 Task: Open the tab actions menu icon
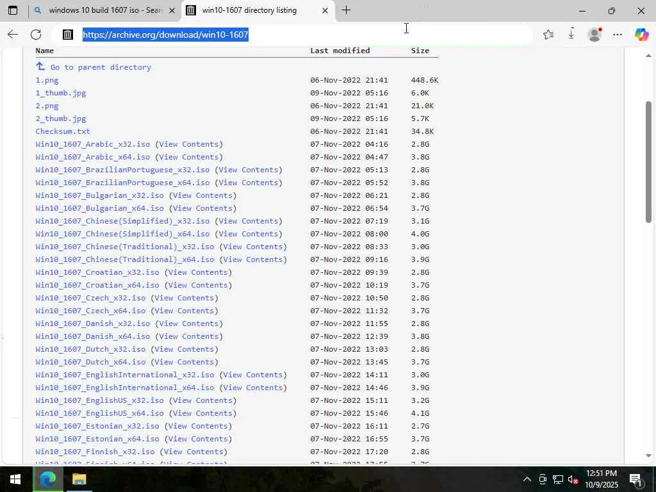13,10
